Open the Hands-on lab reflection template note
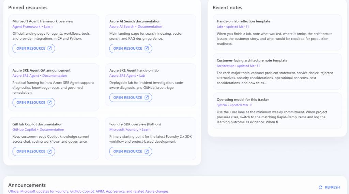The image size is (349, 194). (x=243, y=21)
